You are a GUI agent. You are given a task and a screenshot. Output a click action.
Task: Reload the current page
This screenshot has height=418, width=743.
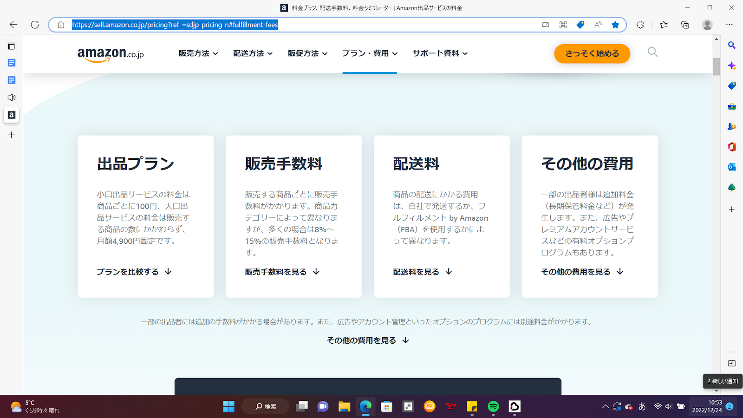pyautogui.click(x=35, y=25)
